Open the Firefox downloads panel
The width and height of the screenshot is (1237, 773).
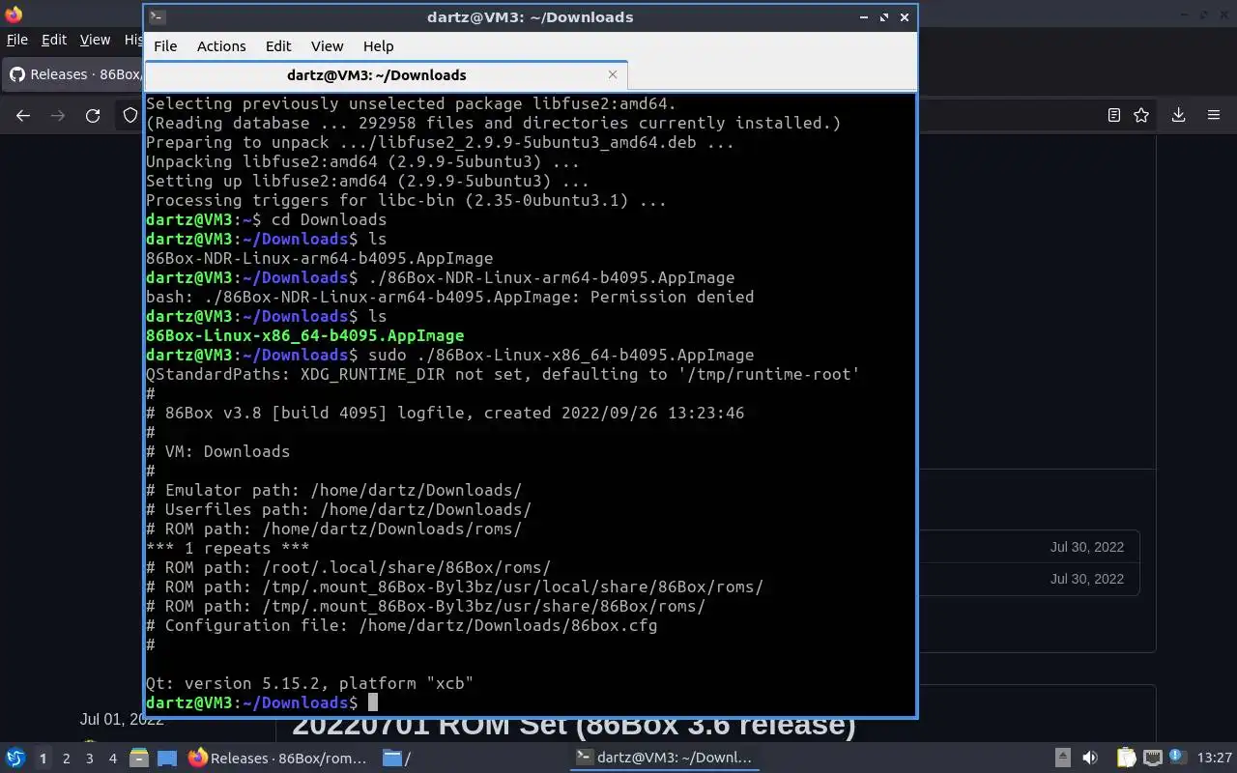(x=1178, y=116)
